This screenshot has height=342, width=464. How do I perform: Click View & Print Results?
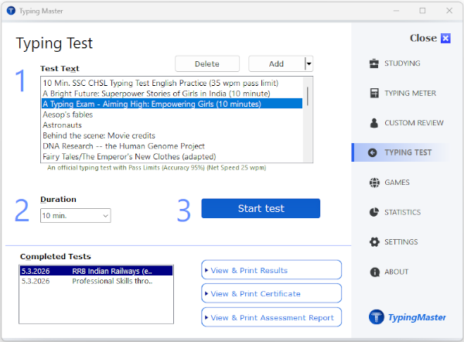click(271, 270)
